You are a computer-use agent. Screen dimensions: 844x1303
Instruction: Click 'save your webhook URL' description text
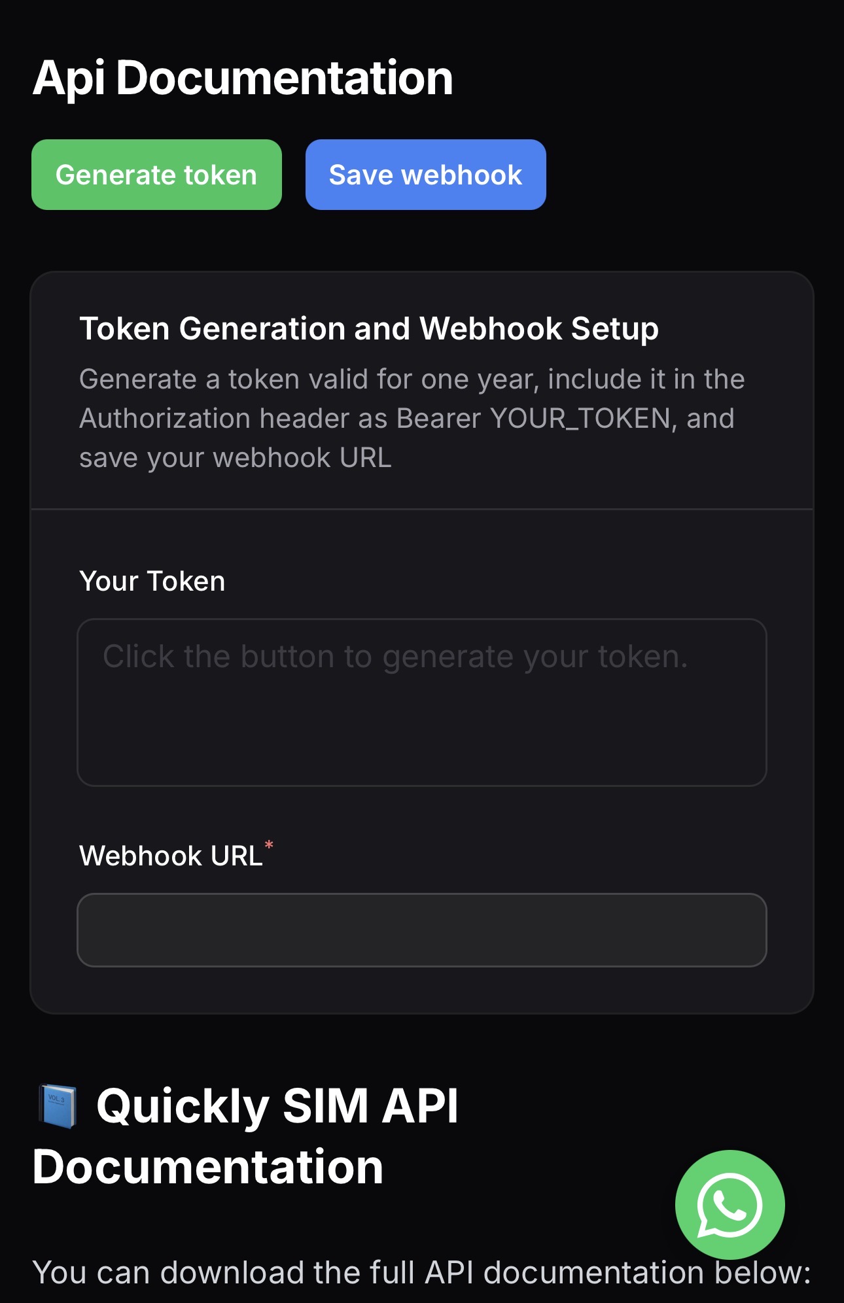[x=235, y=458]
